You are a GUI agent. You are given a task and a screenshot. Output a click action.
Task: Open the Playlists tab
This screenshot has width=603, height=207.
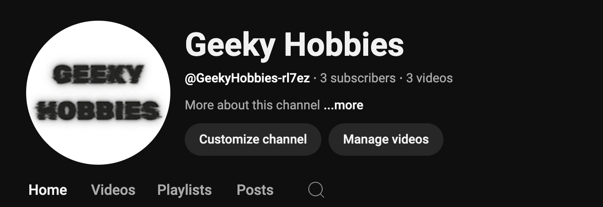(x=184, y=190)
